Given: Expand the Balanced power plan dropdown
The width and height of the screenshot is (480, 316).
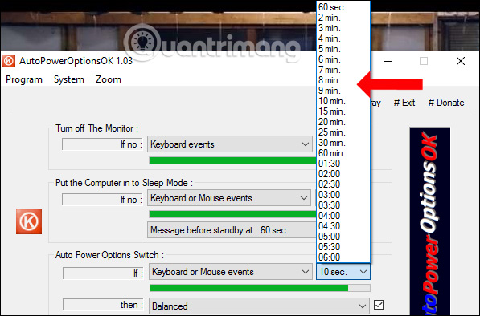Looking at the screenshot, I should [x=259, y=306].
